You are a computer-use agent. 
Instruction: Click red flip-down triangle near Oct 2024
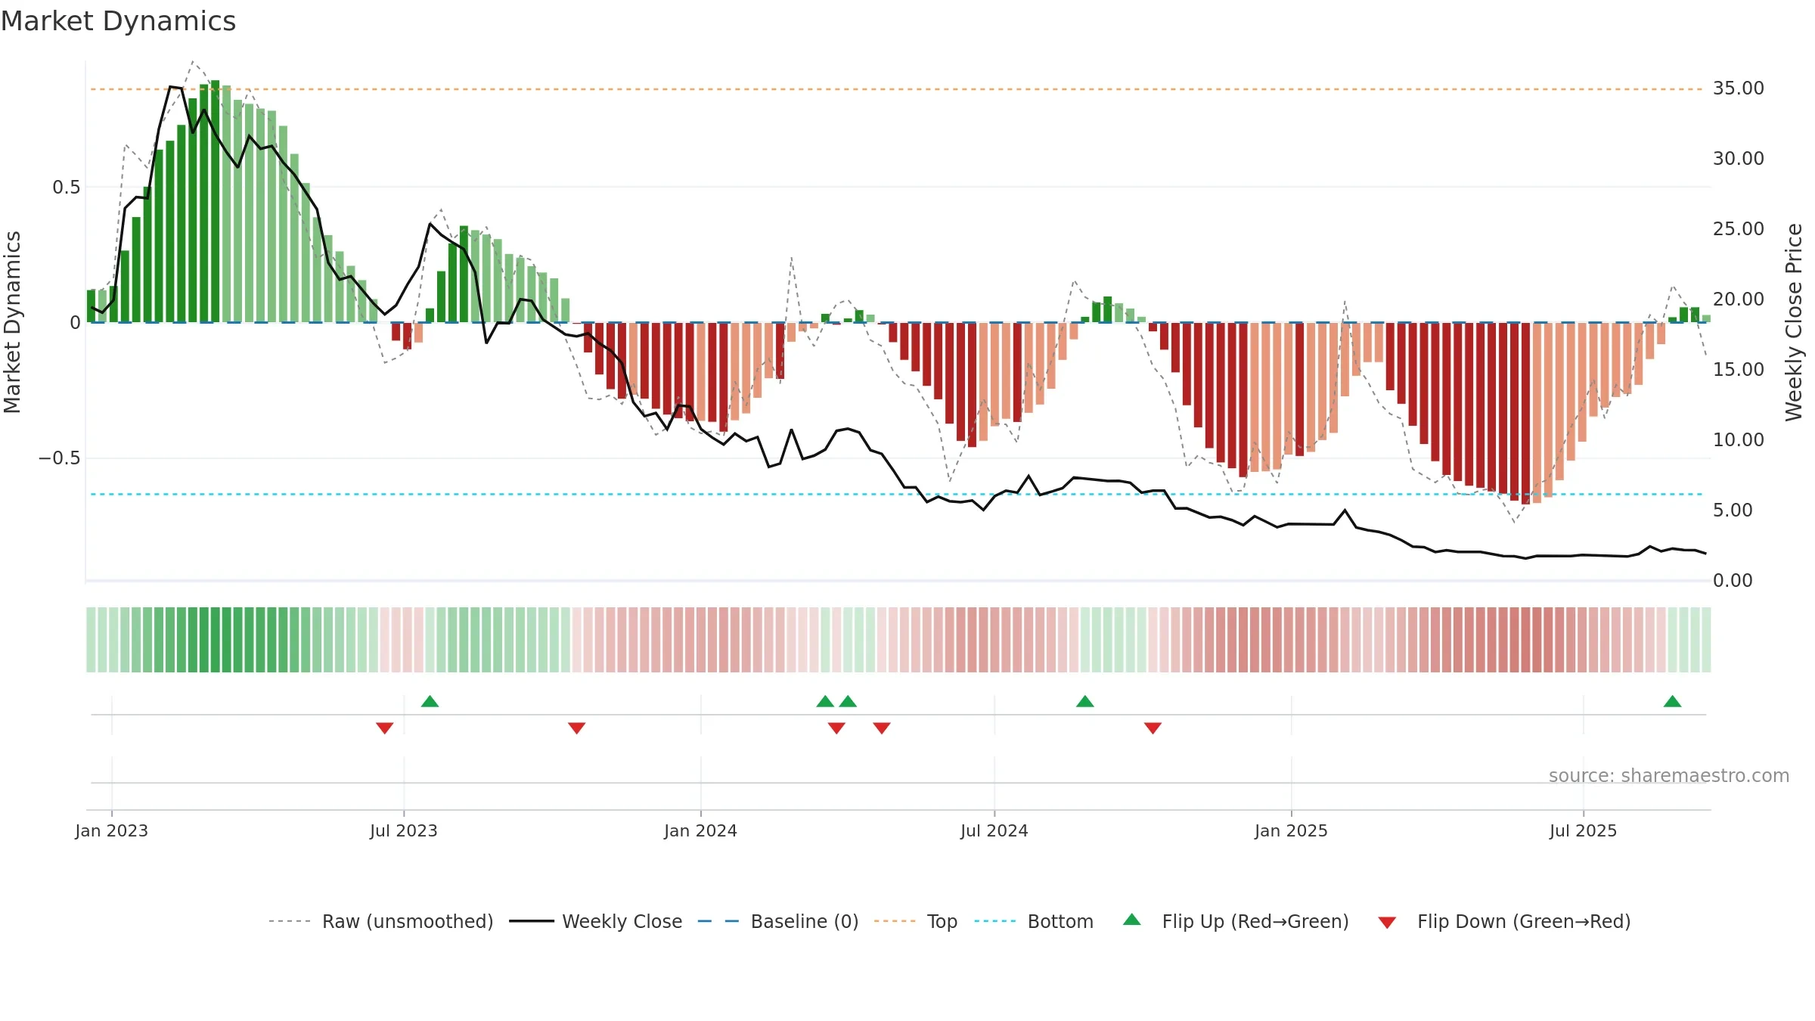(x=1153, y=728)
